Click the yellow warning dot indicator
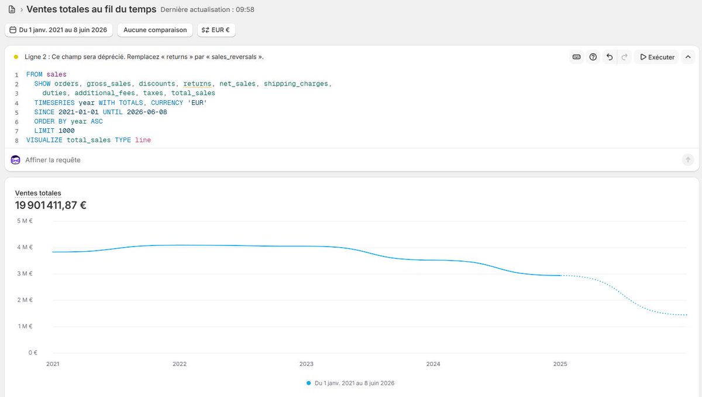The height and width of the screenshot is (397, 702). pos(16,57)
